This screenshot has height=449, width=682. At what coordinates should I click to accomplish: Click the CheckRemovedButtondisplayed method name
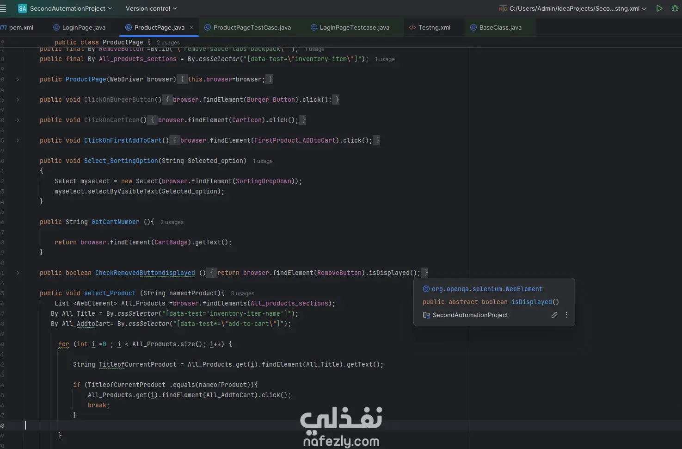(145, 273)
